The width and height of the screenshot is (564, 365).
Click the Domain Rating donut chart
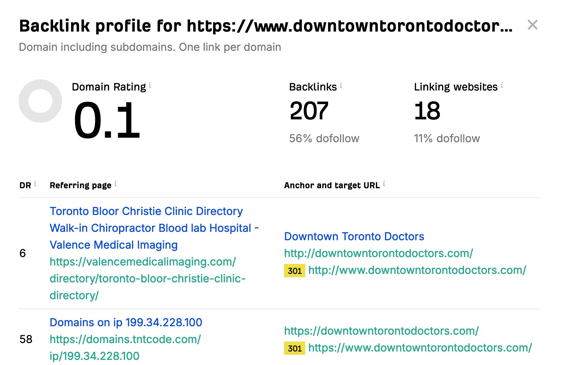pyautogui.click(x=40, y=101)
